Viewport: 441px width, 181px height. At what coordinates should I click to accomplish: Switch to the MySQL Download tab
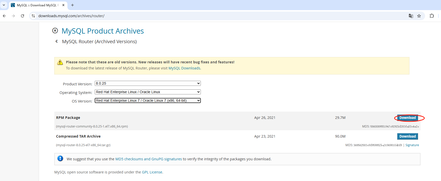(x=38, y=5)
